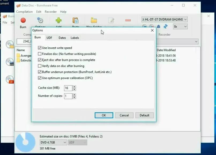Image resolution: width=216 pixels, height=155 pixels.
Task: Click the BurnAware flame icon in the Data Disc title bar
Action: [x=18, y=6]
